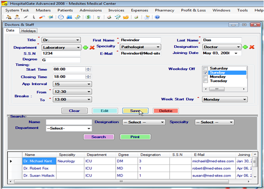This screenshot has width=264, height=189.
Task: Open the Break From time dropdown
Action: 73,92
